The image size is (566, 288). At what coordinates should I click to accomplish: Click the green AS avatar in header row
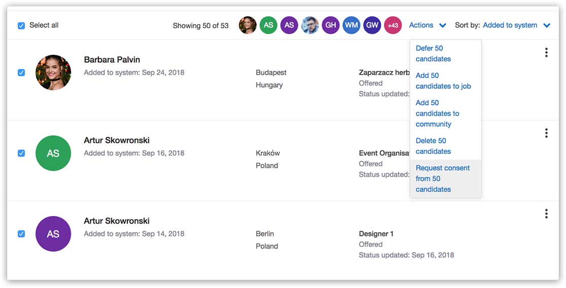tap(268, 25)
